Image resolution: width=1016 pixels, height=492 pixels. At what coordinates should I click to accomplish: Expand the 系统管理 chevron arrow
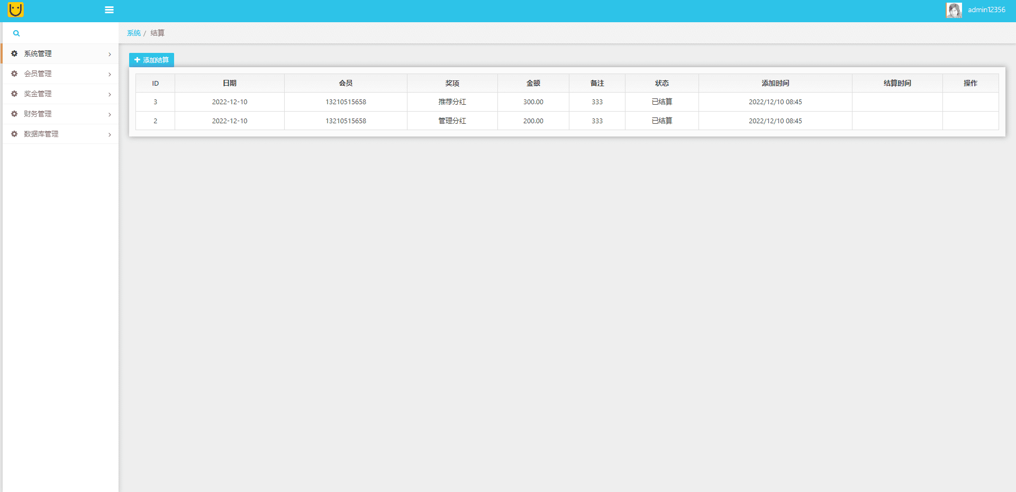point(110,54)
